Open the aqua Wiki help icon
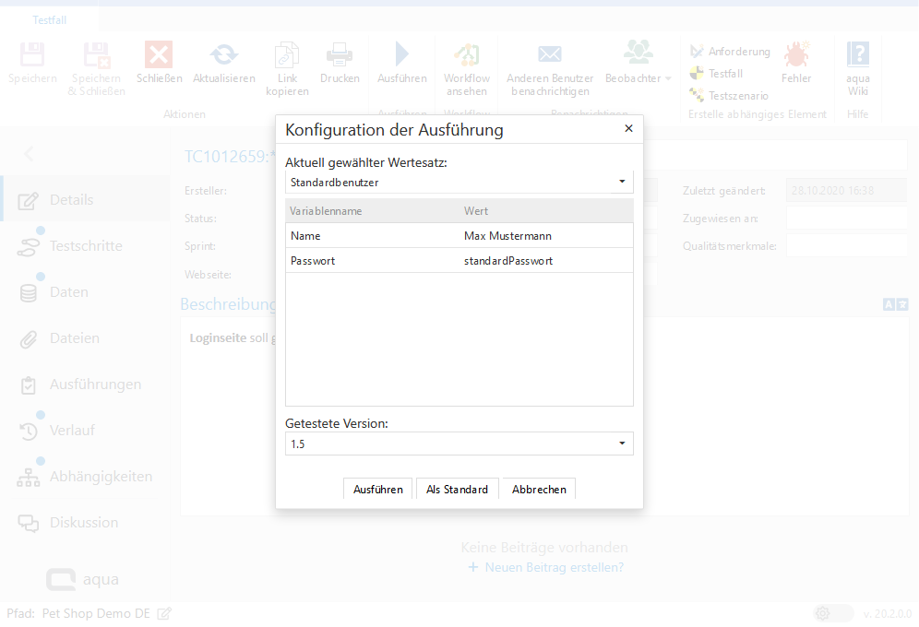This screenshot has height=627, width=919. click(x=858, y=55)
